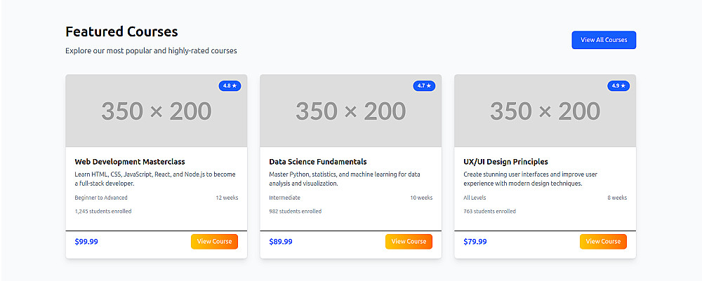Click the $89.99 price label
The width and height of the screenshot is (702, 281).
click(281, 242)
